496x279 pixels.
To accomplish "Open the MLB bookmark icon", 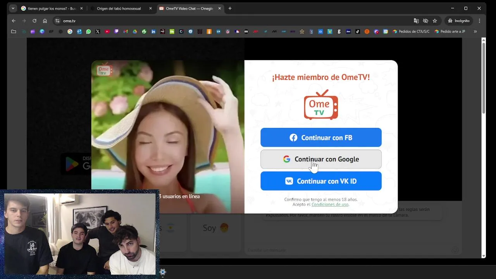I will [x=237, y=31].
